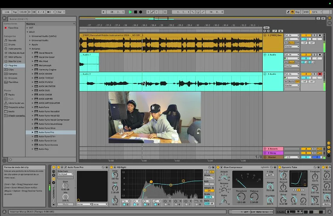Click the B Delay return track
Image resolution: width=333 pixels, height=216 pixels.
273,153
